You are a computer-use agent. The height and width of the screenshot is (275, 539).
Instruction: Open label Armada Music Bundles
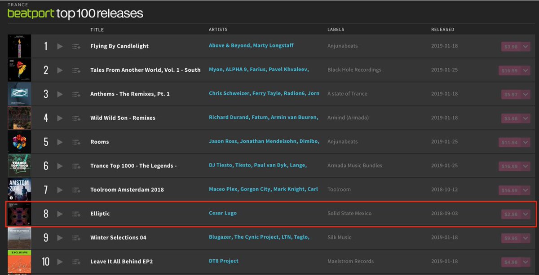click(355, 166)
